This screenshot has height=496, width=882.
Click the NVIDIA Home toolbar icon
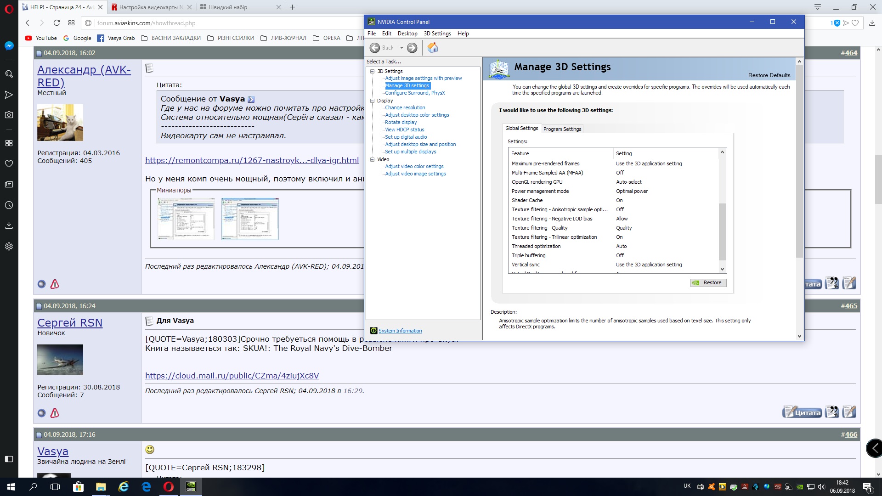click(x=432, y=47)
